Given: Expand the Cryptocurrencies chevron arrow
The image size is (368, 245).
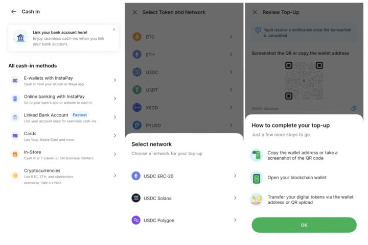Looking at the screenshot, I should point(115,176).
